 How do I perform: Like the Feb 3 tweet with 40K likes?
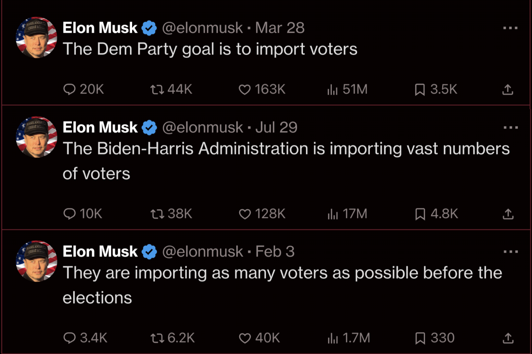[x=244, y=338]
